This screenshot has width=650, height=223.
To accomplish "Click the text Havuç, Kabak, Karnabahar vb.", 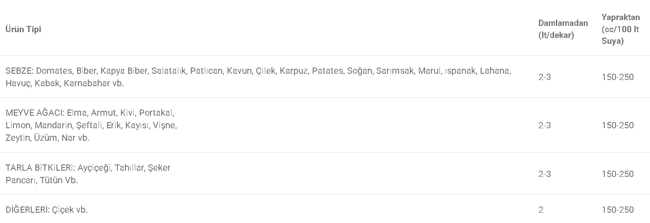I will pyautogui.click(x=65, y=83).
